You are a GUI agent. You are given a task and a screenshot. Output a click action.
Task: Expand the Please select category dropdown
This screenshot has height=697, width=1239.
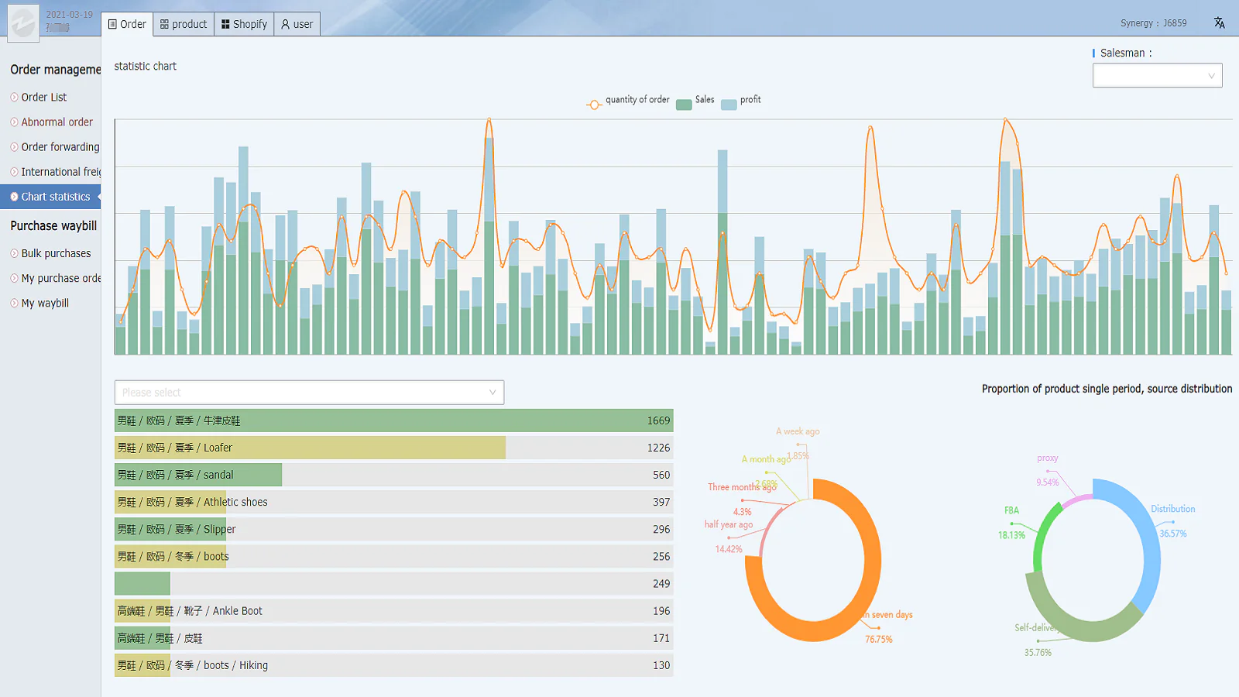[309, 393]
